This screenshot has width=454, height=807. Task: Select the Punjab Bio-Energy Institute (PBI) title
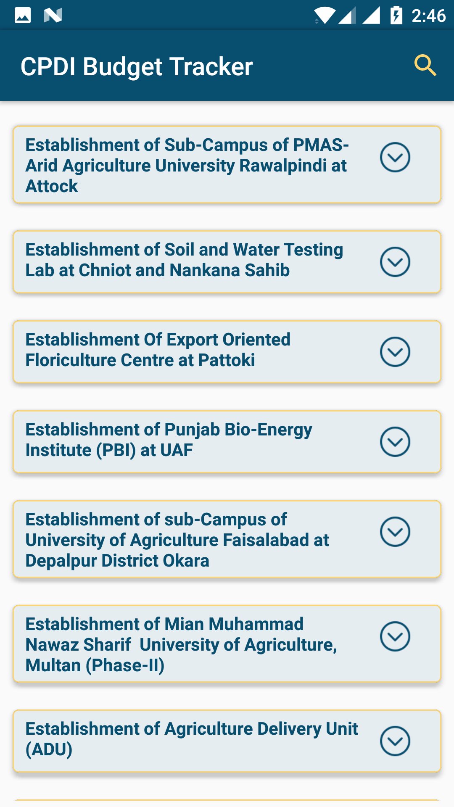coord(168,440)
